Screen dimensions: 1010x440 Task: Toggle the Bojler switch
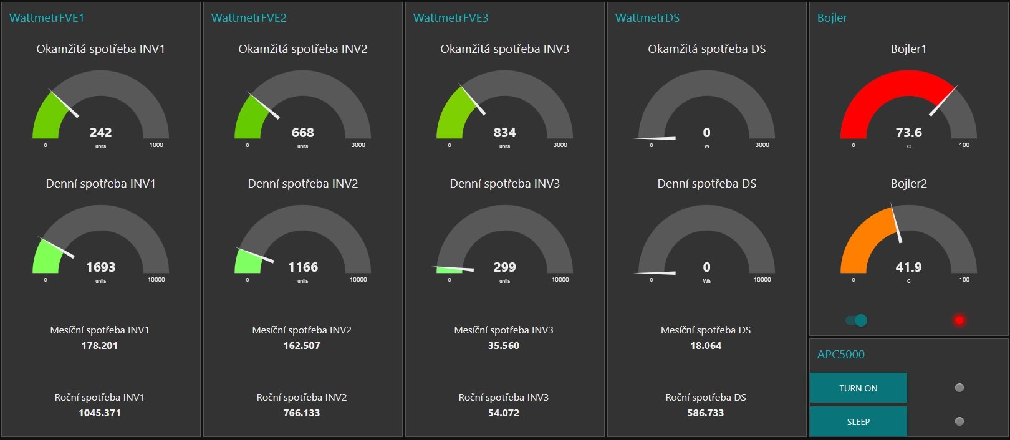tap(857, 320)
